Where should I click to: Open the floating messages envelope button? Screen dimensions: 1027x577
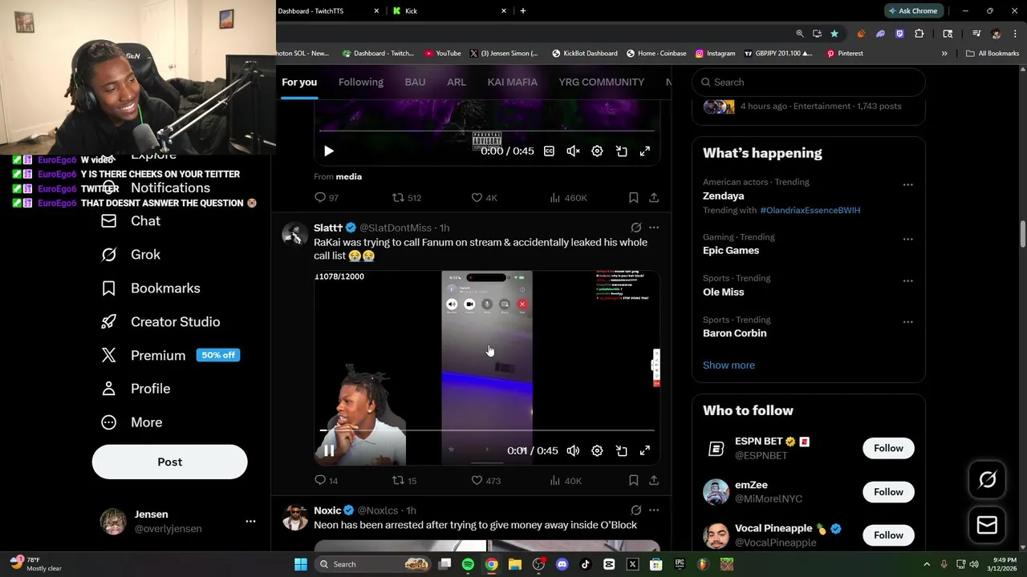pos(987,526)
